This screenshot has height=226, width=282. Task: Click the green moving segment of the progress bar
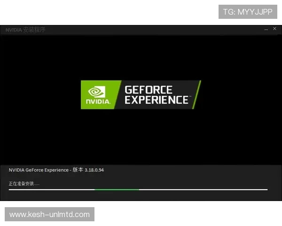(117, 189)
